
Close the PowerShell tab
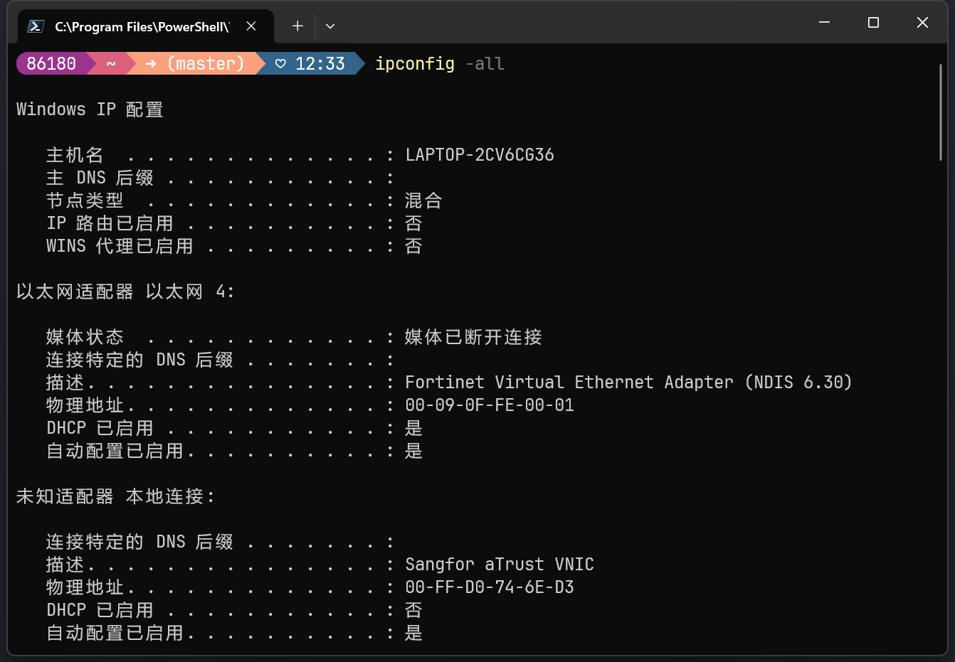click(251, 26)
